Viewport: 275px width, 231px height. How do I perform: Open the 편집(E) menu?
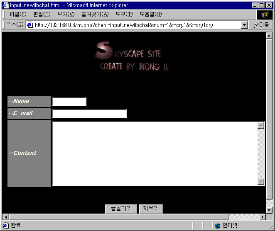(x=42, y=15)
